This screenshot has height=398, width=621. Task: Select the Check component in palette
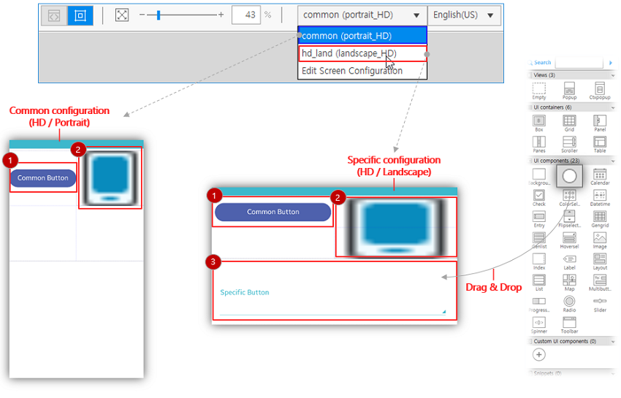point(539,196)
